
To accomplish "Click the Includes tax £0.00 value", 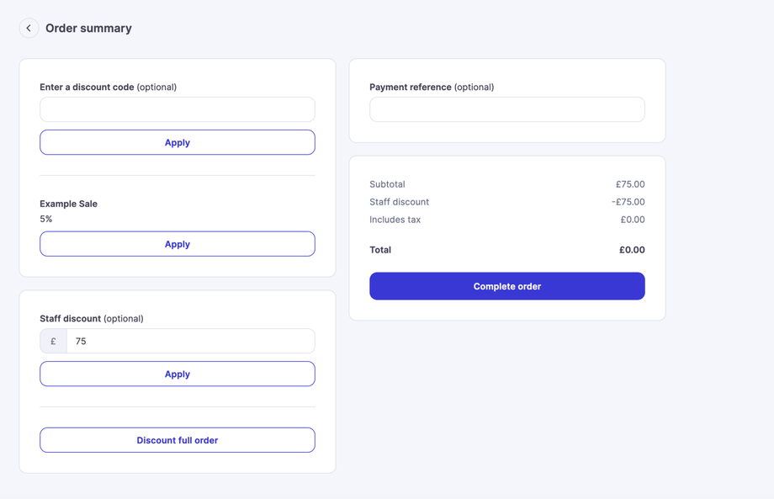I will coord(633,220).
